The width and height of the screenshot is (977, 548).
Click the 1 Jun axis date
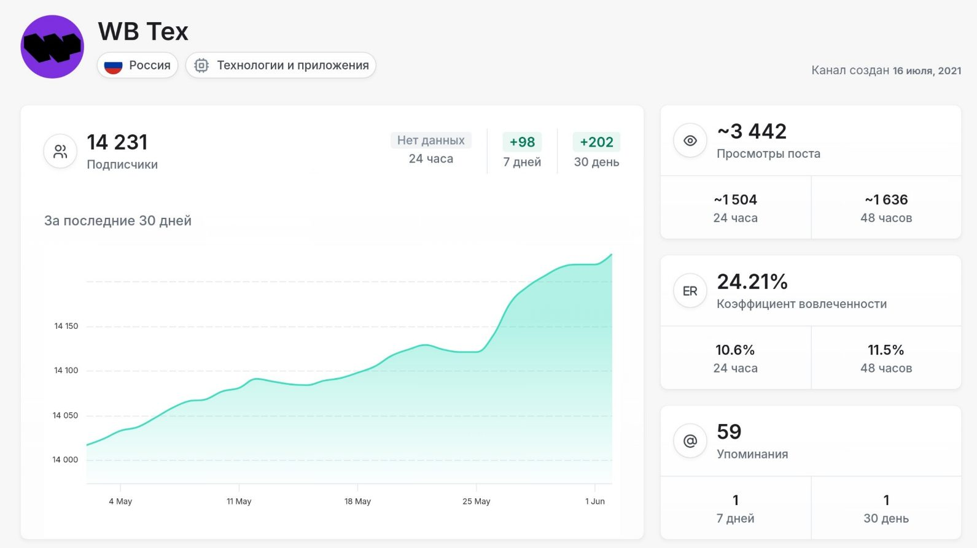coord(595,501)
